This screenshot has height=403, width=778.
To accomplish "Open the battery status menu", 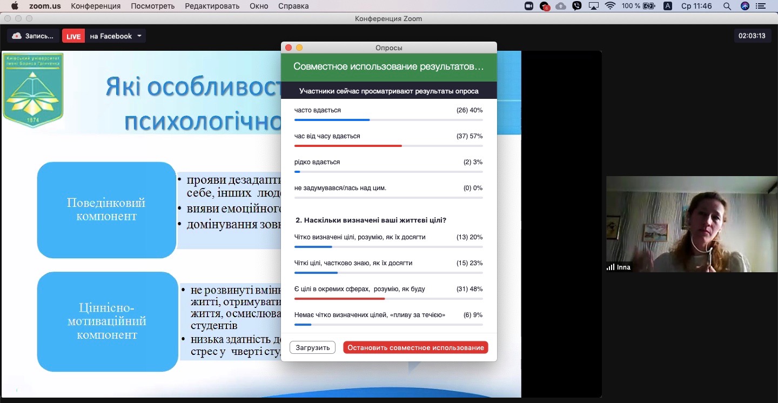I will click(x=648, y=6).
